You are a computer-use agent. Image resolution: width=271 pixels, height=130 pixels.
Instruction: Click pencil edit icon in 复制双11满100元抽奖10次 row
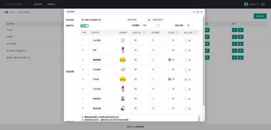tap(234, 58)
